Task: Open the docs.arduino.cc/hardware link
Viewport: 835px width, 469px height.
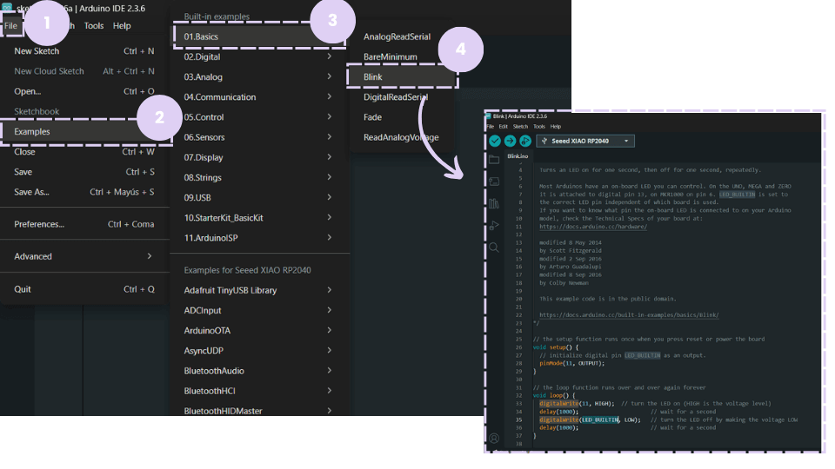Action: (x=592, y=226)
